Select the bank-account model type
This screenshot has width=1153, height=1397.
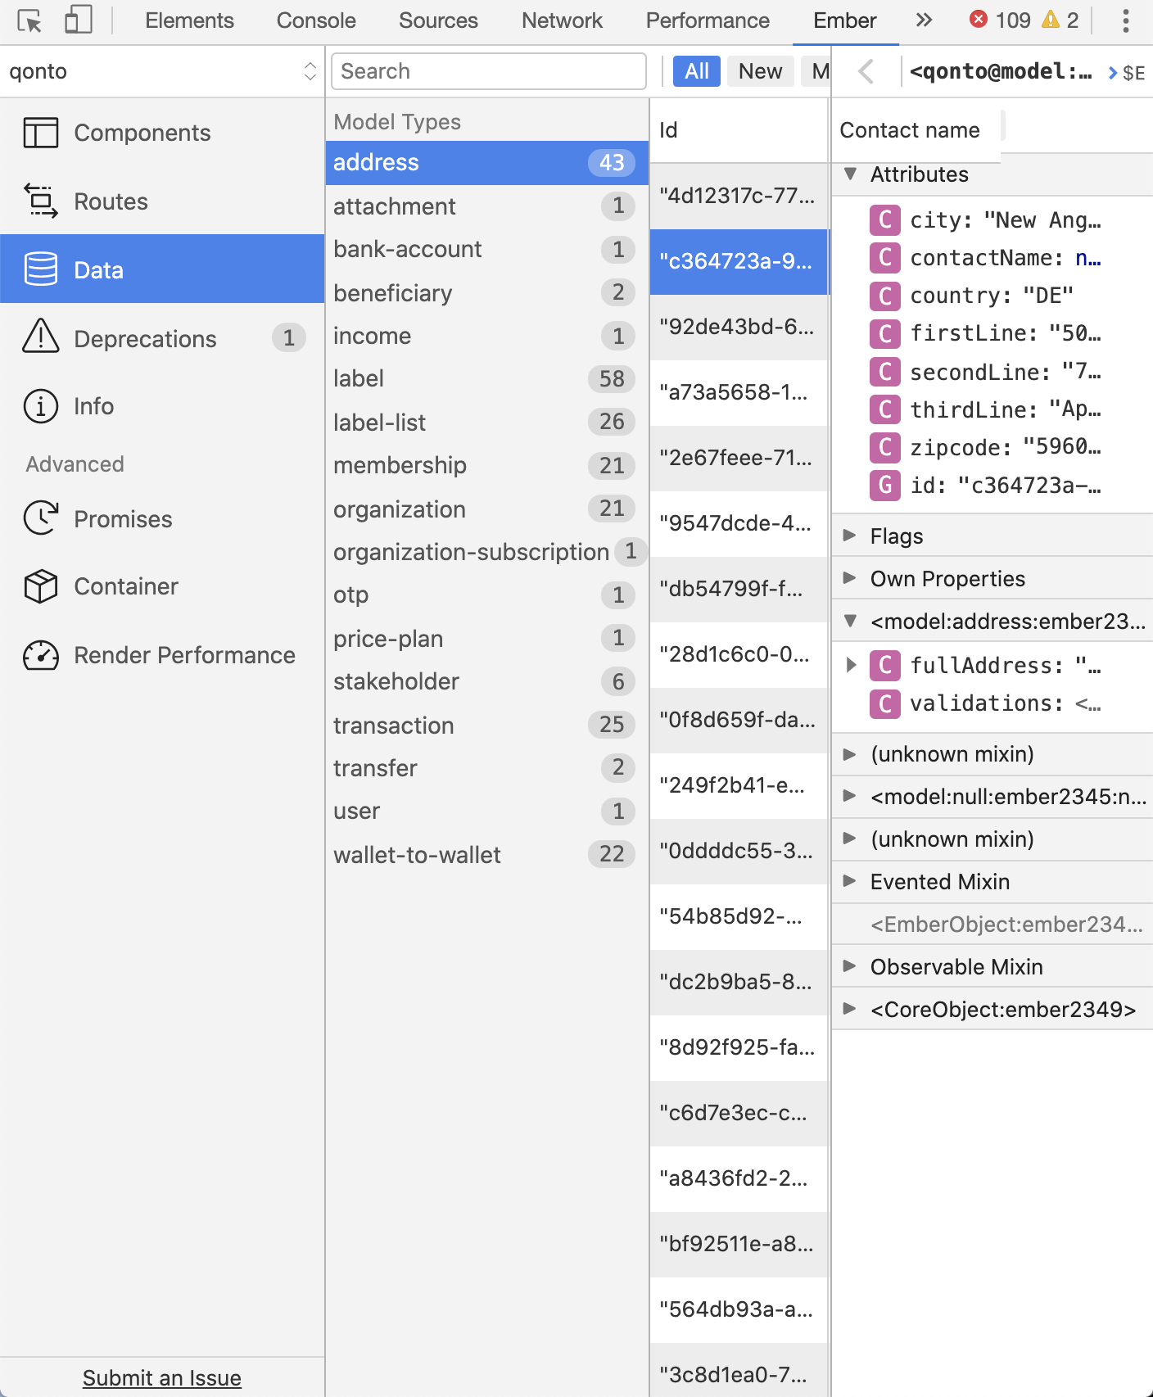click(x=486, y=249)
